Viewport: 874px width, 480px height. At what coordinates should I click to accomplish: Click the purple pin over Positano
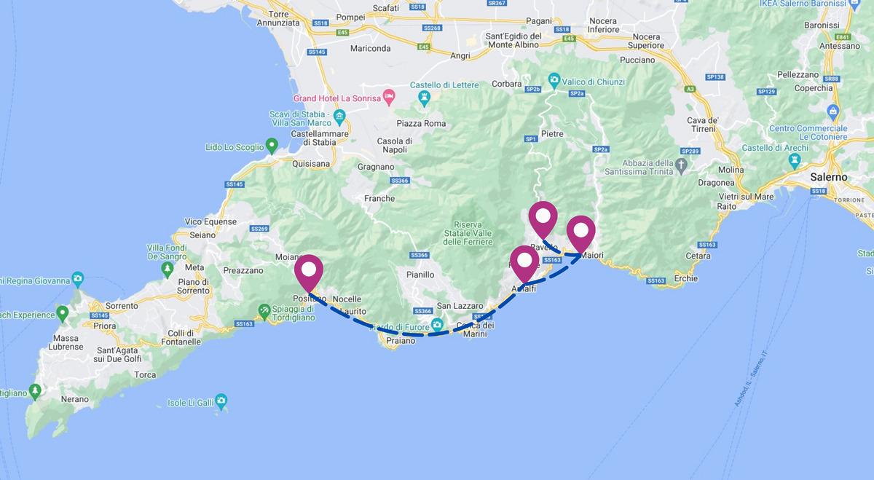309,272
